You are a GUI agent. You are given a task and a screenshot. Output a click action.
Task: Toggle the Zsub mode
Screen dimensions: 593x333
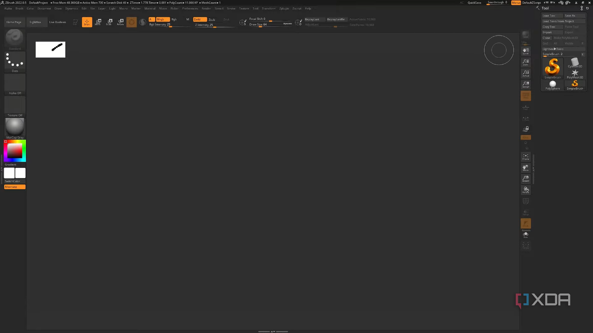pyautogui.click(x=212, y=20)
